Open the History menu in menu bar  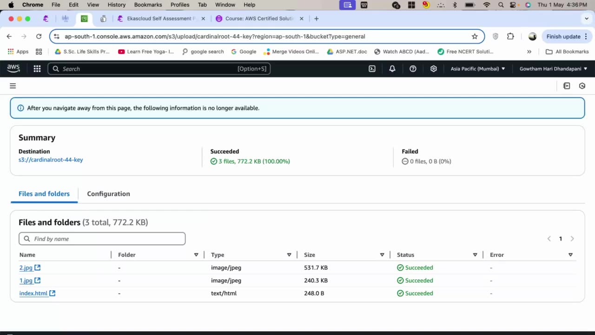tap(117, 5)
